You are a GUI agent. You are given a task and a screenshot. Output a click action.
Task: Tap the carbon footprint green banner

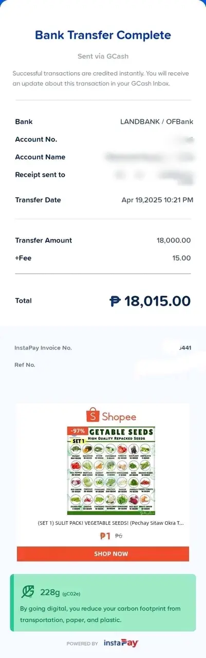[103, 603]
